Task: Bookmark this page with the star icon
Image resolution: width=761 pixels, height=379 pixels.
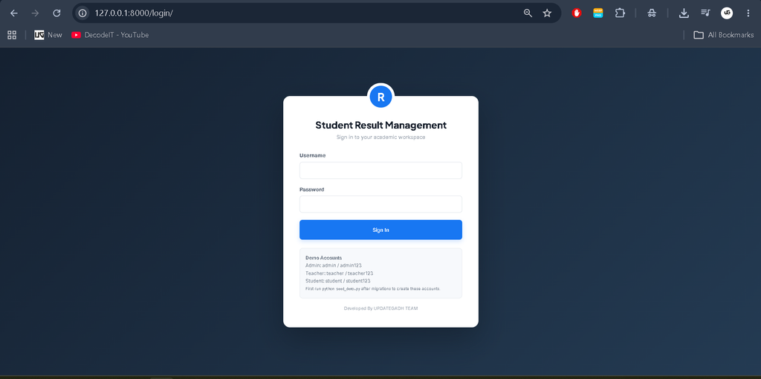Action: [x=547, y=13]
